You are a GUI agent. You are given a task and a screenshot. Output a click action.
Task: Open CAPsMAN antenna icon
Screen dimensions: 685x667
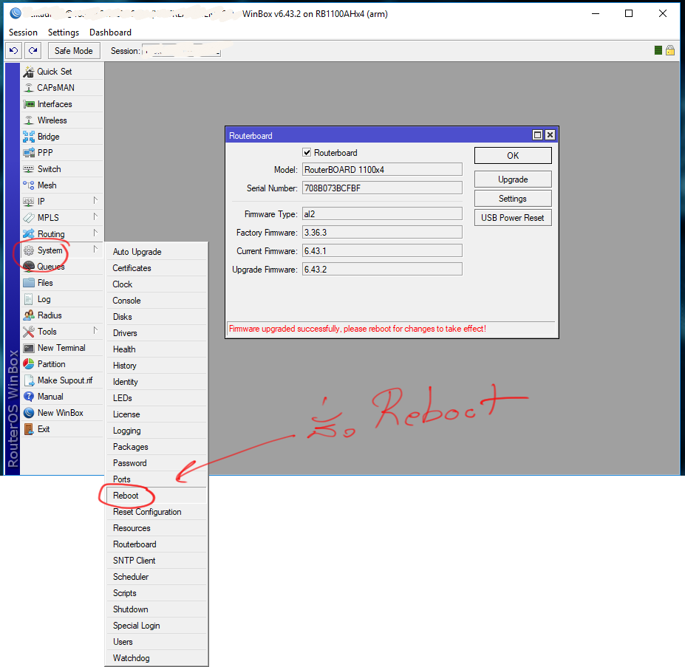tap(29, 88)
